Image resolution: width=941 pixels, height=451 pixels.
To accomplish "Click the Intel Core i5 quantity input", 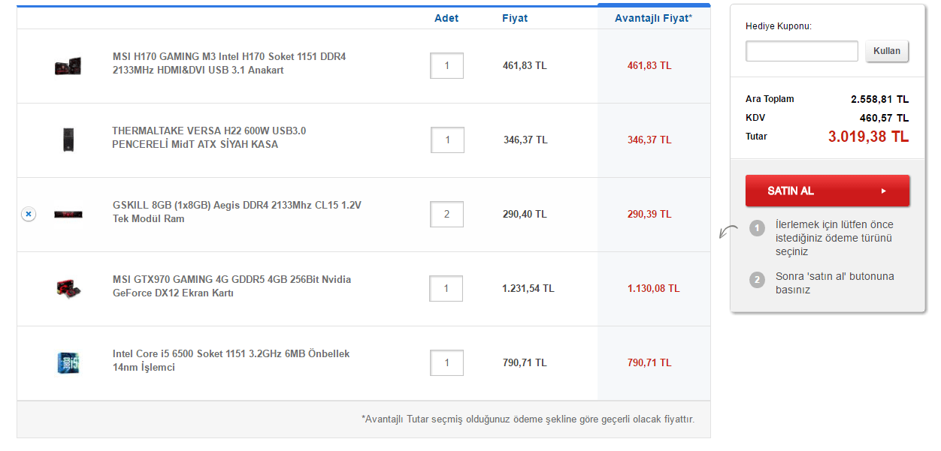I will (446, 363).
